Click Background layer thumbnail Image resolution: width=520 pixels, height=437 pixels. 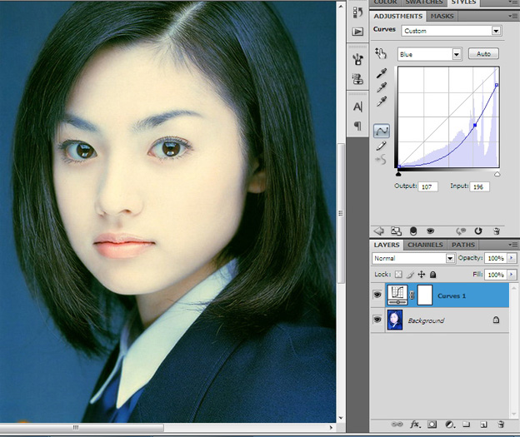pos(395,320)
